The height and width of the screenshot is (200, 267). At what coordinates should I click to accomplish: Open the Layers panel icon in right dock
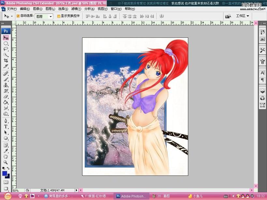click(x=262, y=91)
